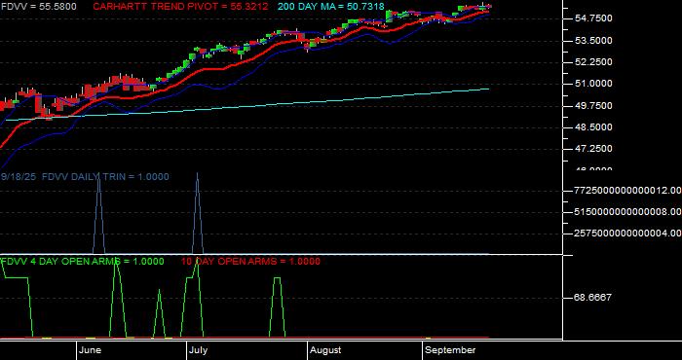This screenshot has width=682, height=360.
Task: Click the August month marker on timeline
Action: coord(325,350)
